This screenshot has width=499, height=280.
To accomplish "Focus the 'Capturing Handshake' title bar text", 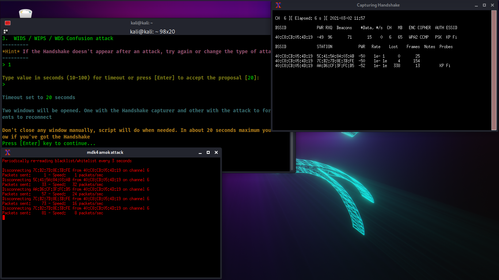I will [378, 5].
